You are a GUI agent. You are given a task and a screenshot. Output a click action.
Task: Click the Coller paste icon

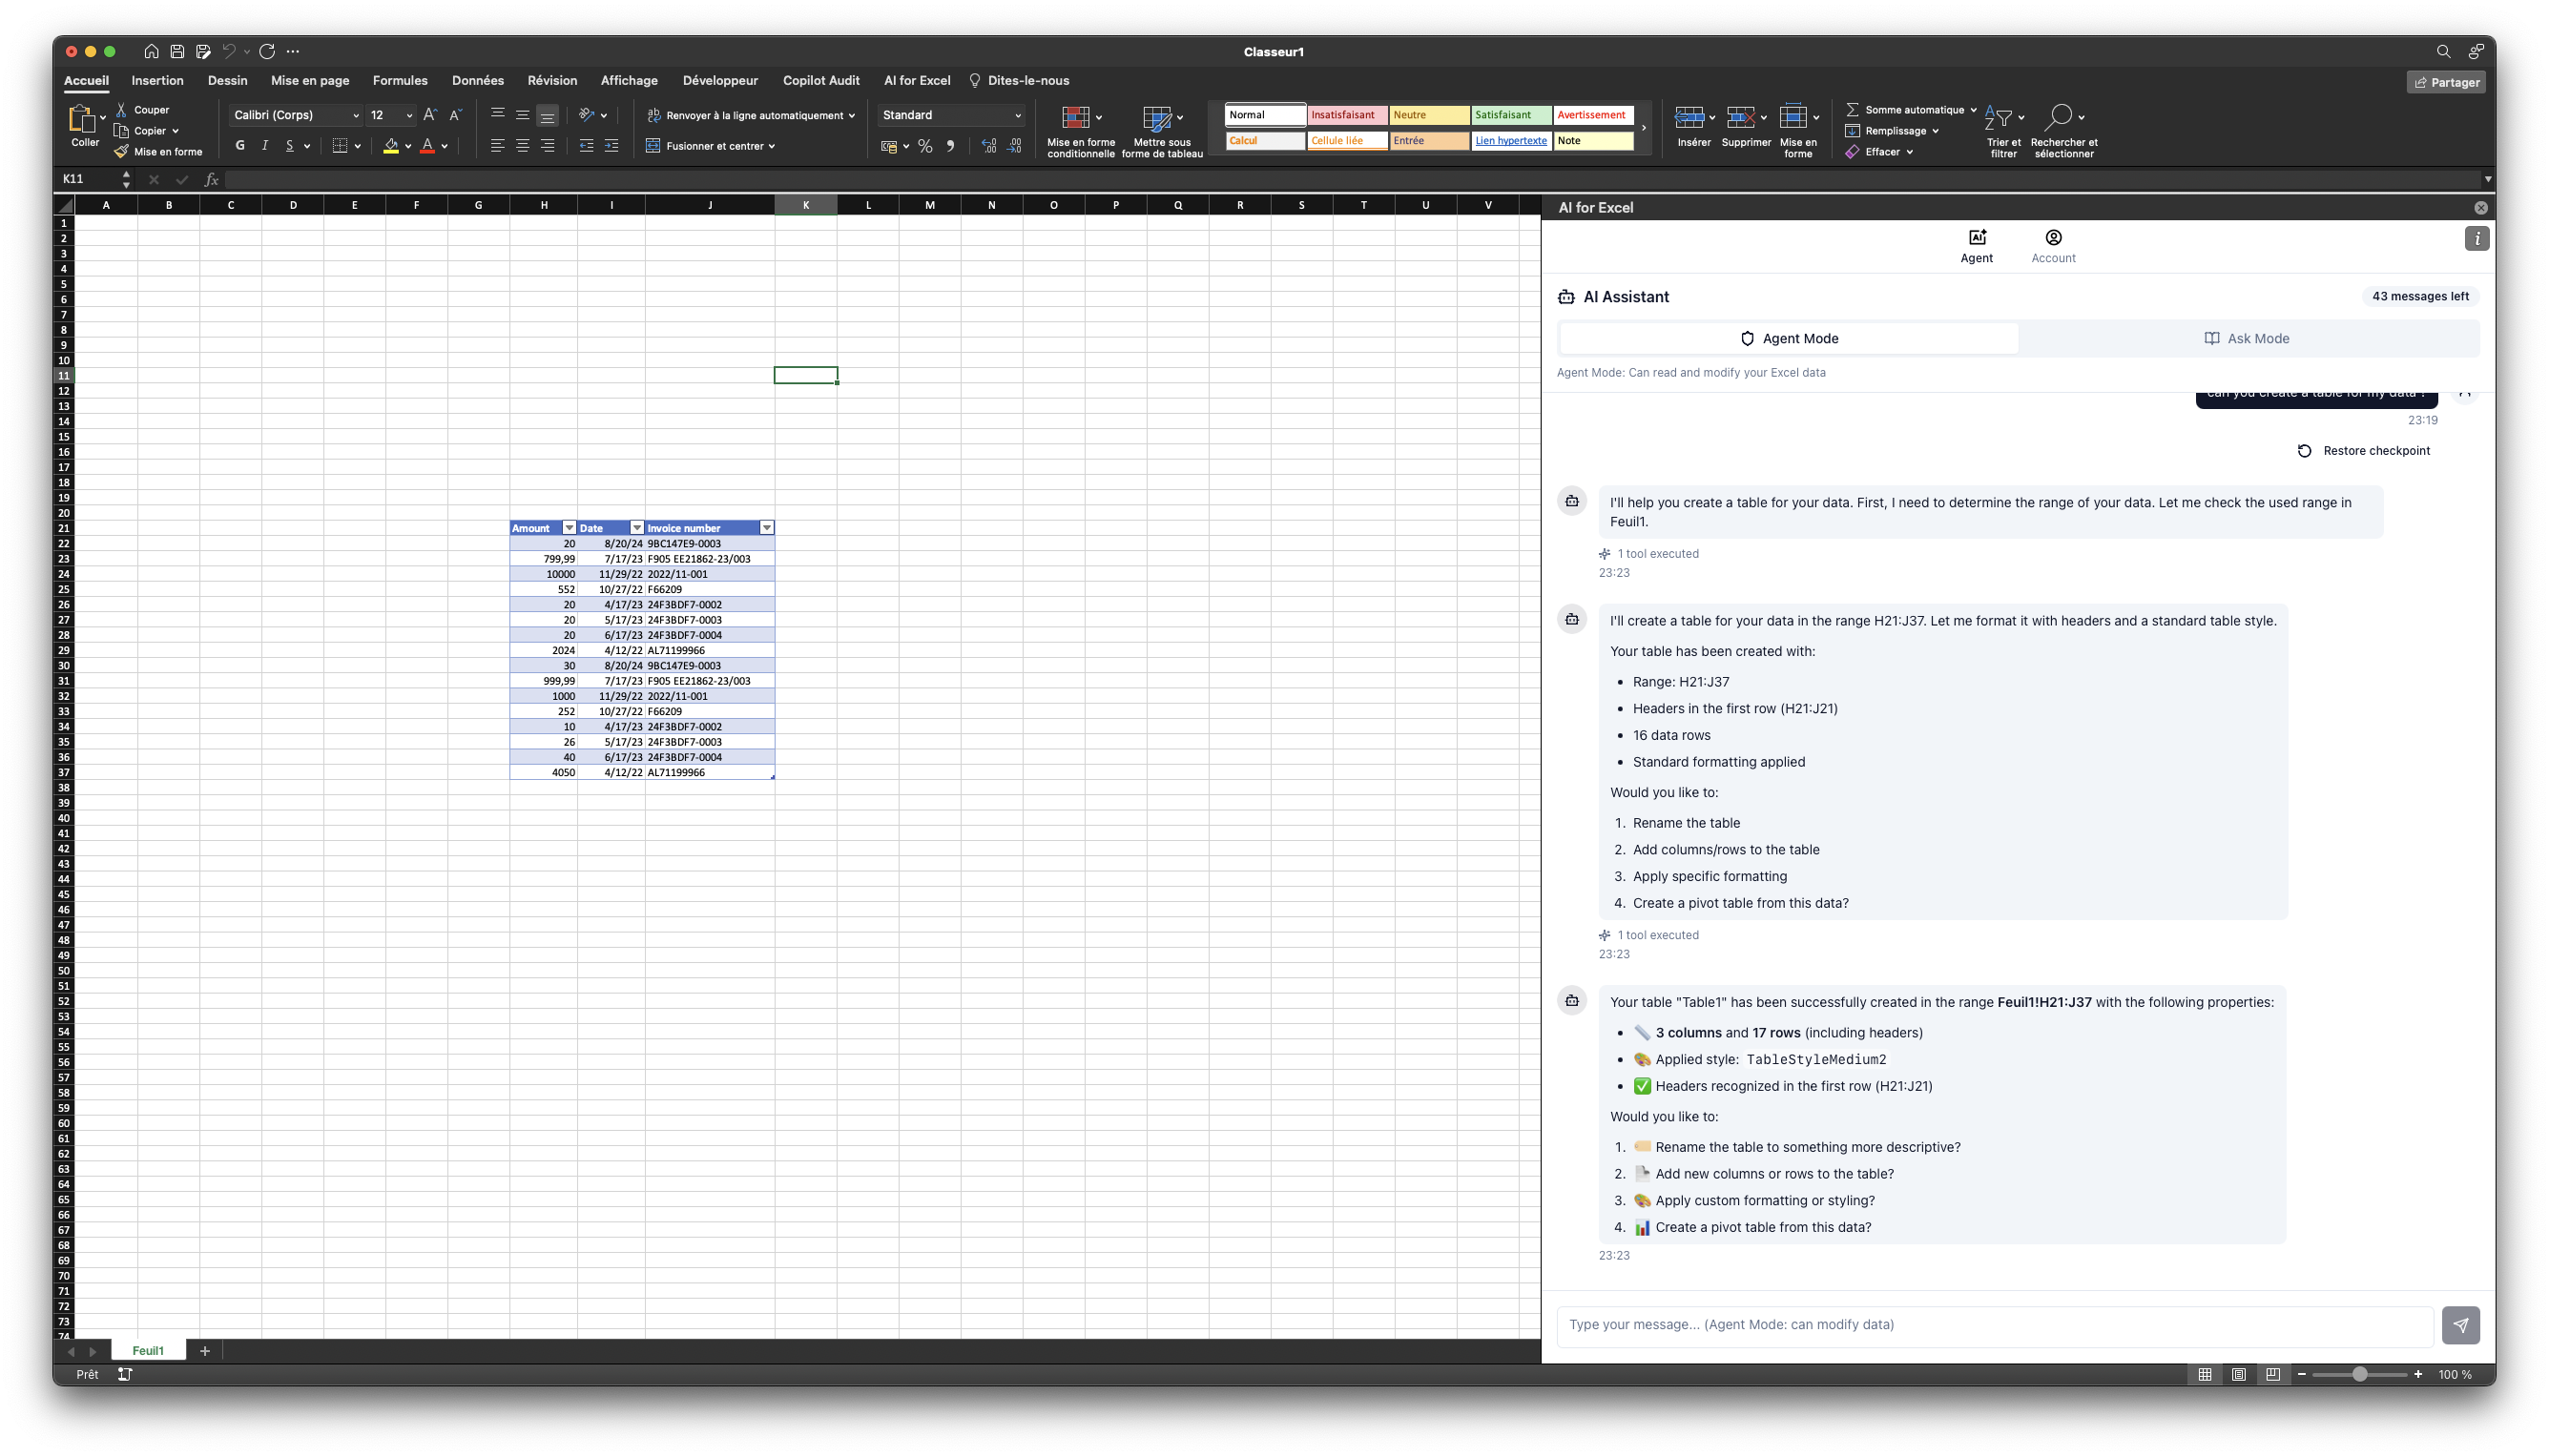[x=81, y=118]
